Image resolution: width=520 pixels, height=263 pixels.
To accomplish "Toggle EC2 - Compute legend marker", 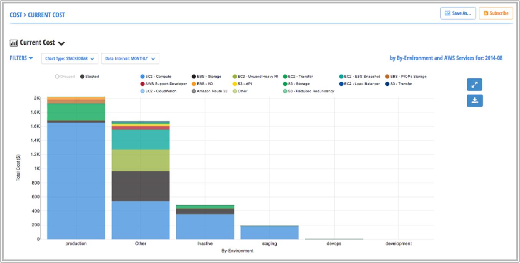I will (142, 77).
